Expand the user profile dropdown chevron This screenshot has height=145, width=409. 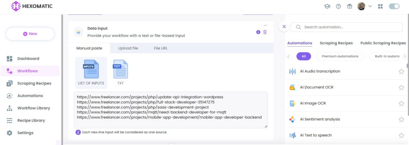point(370,6)
